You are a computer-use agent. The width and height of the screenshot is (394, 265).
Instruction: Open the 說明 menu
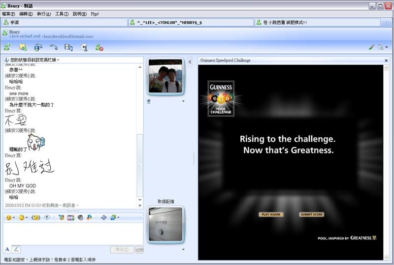point(80,14)
